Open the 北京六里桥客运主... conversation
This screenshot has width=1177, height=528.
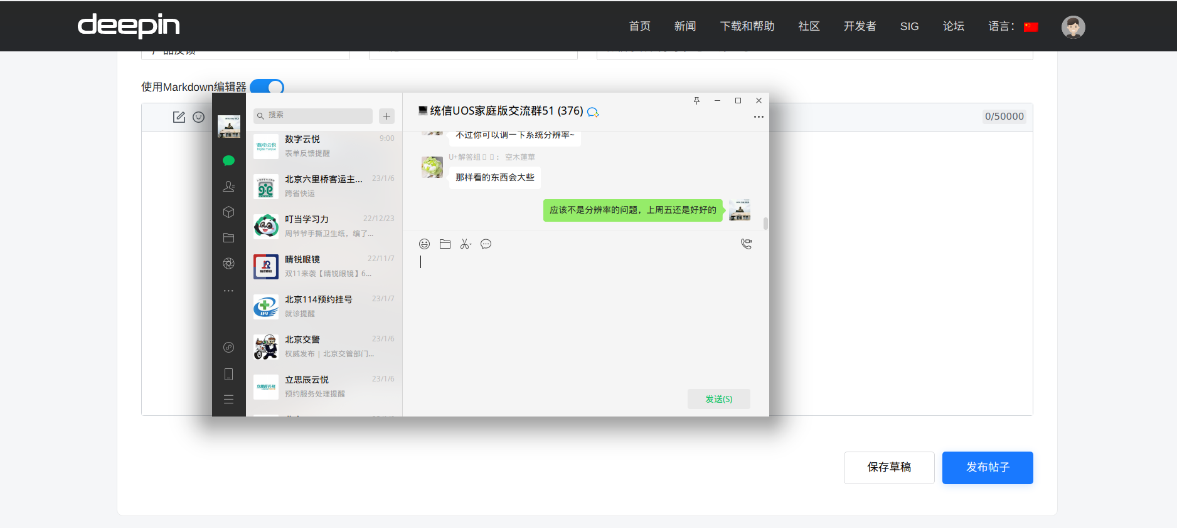click(x=324, y=187)
